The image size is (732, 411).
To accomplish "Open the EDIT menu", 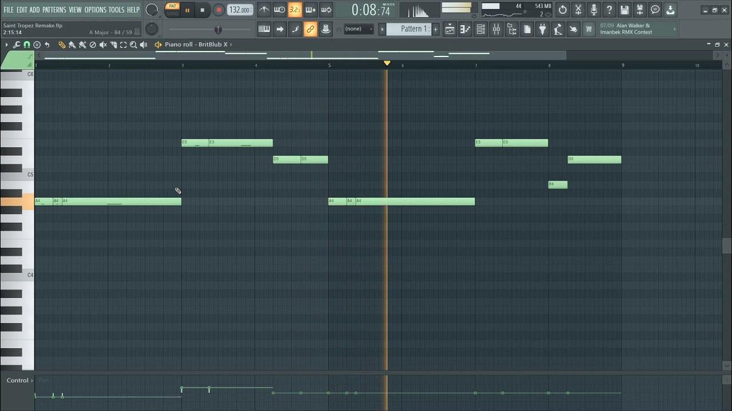I will pos(22,10).
